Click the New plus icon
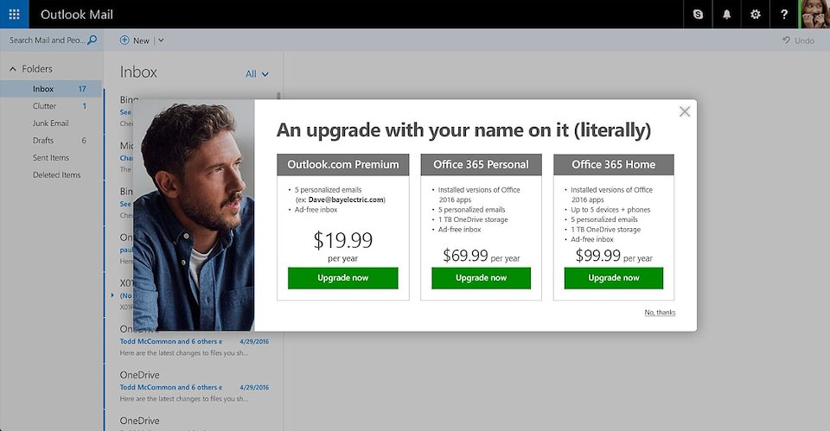This screenshot has height=431, width=830. [x=124, y=40]
